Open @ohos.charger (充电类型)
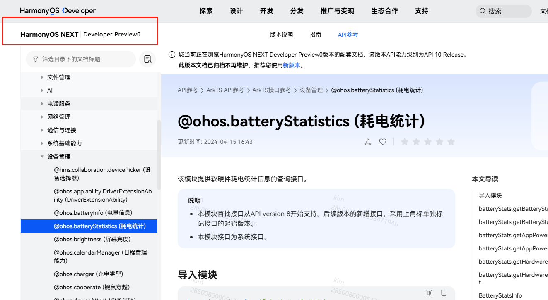Screen dimensions: 548x300 [89, 274]
